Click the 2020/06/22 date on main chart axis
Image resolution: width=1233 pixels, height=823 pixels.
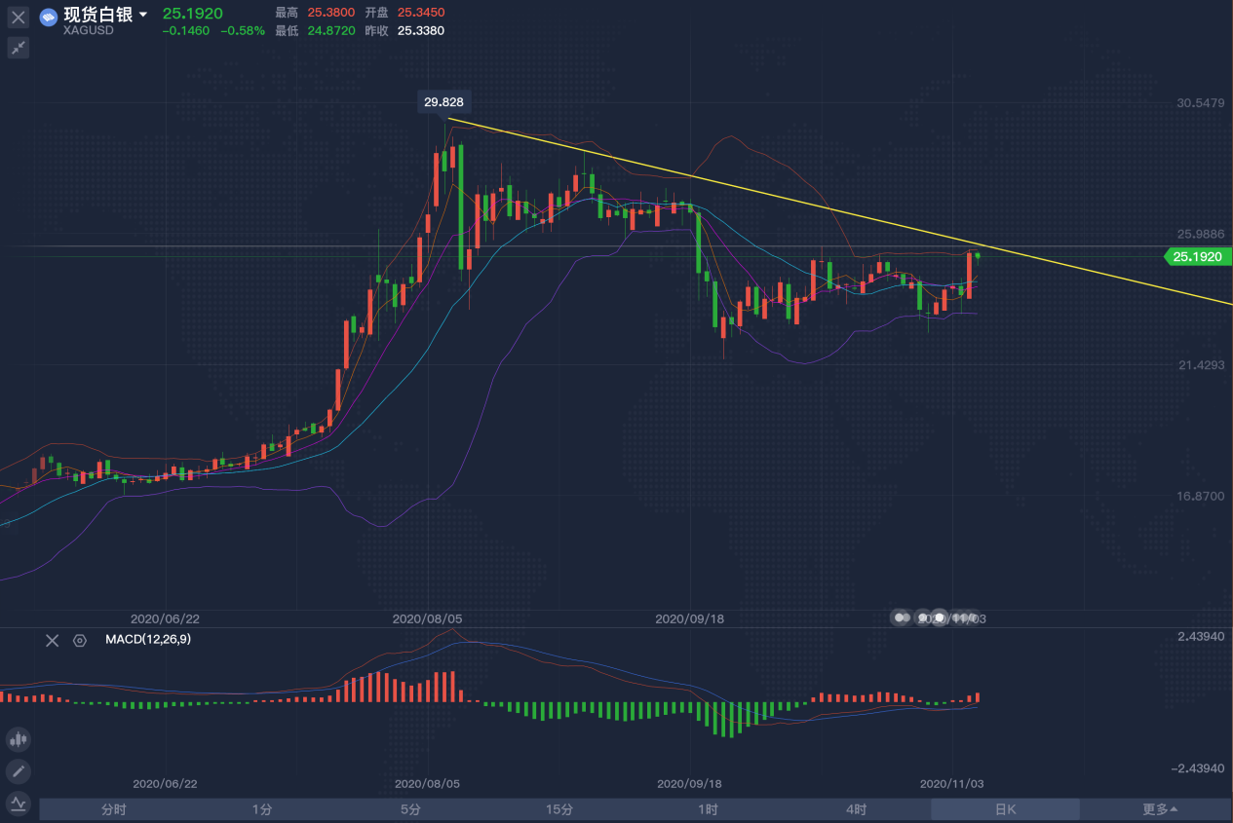click(164, 618)
